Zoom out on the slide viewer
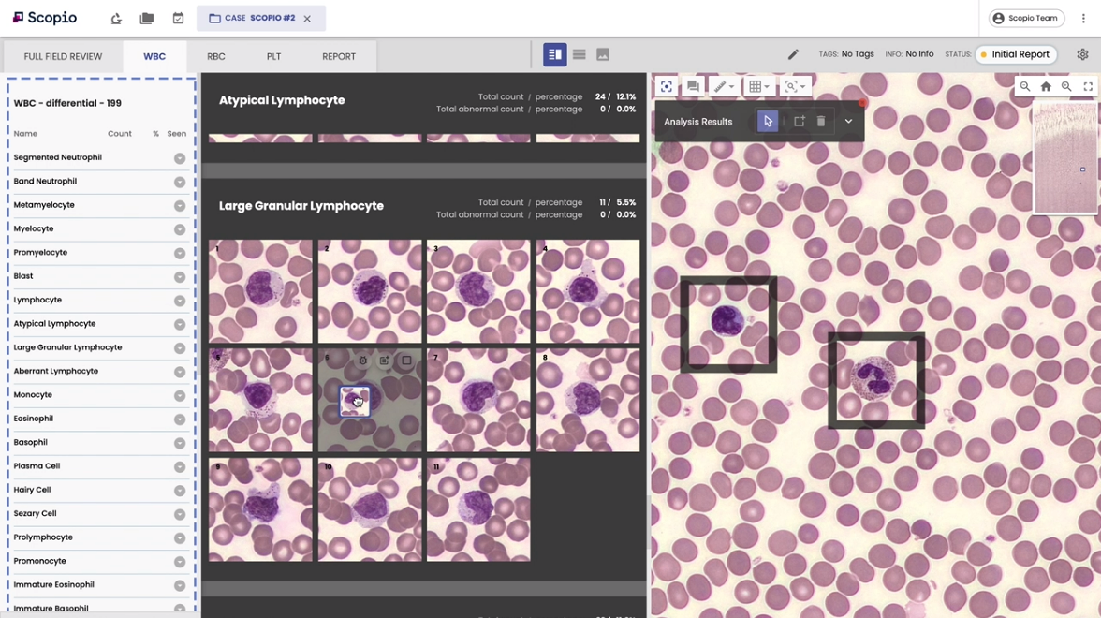1101x618 pixels. point(1025,86)
